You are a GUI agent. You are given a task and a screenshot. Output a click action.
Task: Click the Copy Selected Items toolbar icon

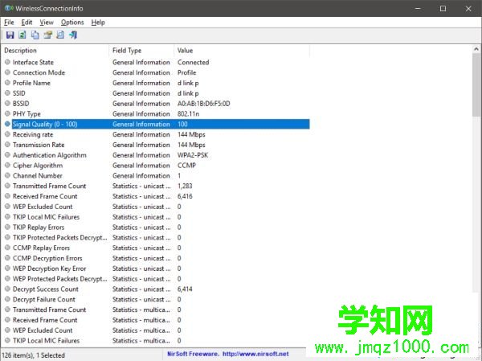35,35
